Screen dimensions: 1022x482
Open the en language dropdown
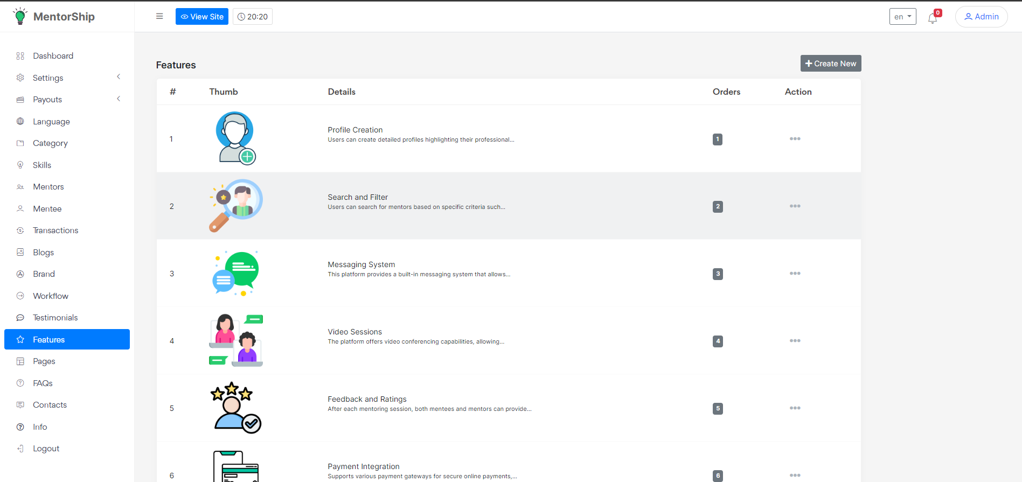point(902,17)
